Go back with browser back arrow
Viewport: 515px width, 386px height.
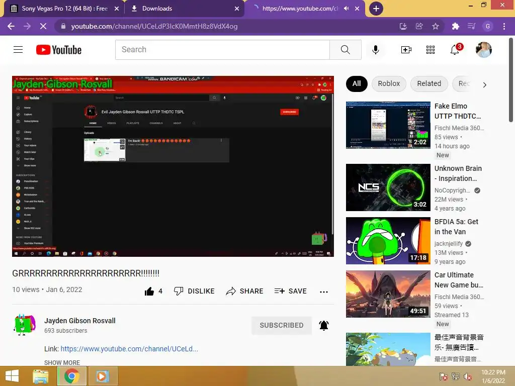coord(11,26)
